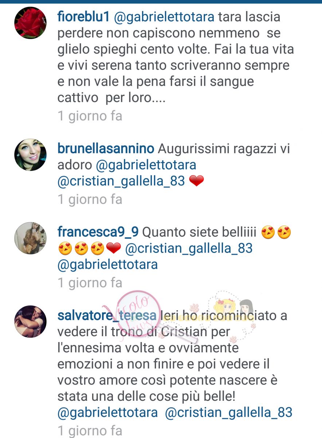The image size is (322, 438).
Task: Open francesca9_9's profile avatar
Action: (x=30, y=238)
